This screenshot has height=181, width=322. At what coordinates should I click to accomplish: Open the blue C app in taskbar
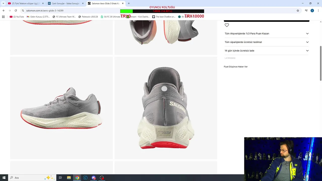point(85,178)
